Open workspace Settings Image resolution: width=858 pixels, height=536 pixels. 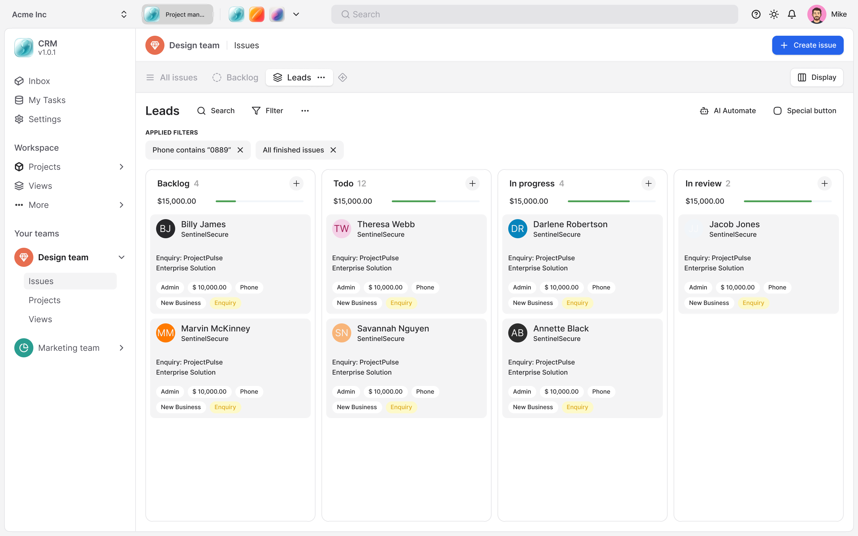[x=45, y=119]
